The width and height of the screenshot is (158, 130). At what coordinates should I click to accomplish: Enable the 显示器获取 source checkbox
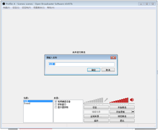pyautogui.click(x=56, y=107)
